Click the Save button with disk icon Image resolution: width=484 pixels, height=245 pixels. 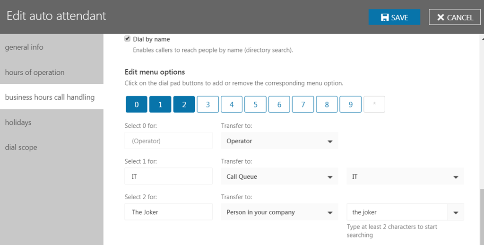click(394, 17)
